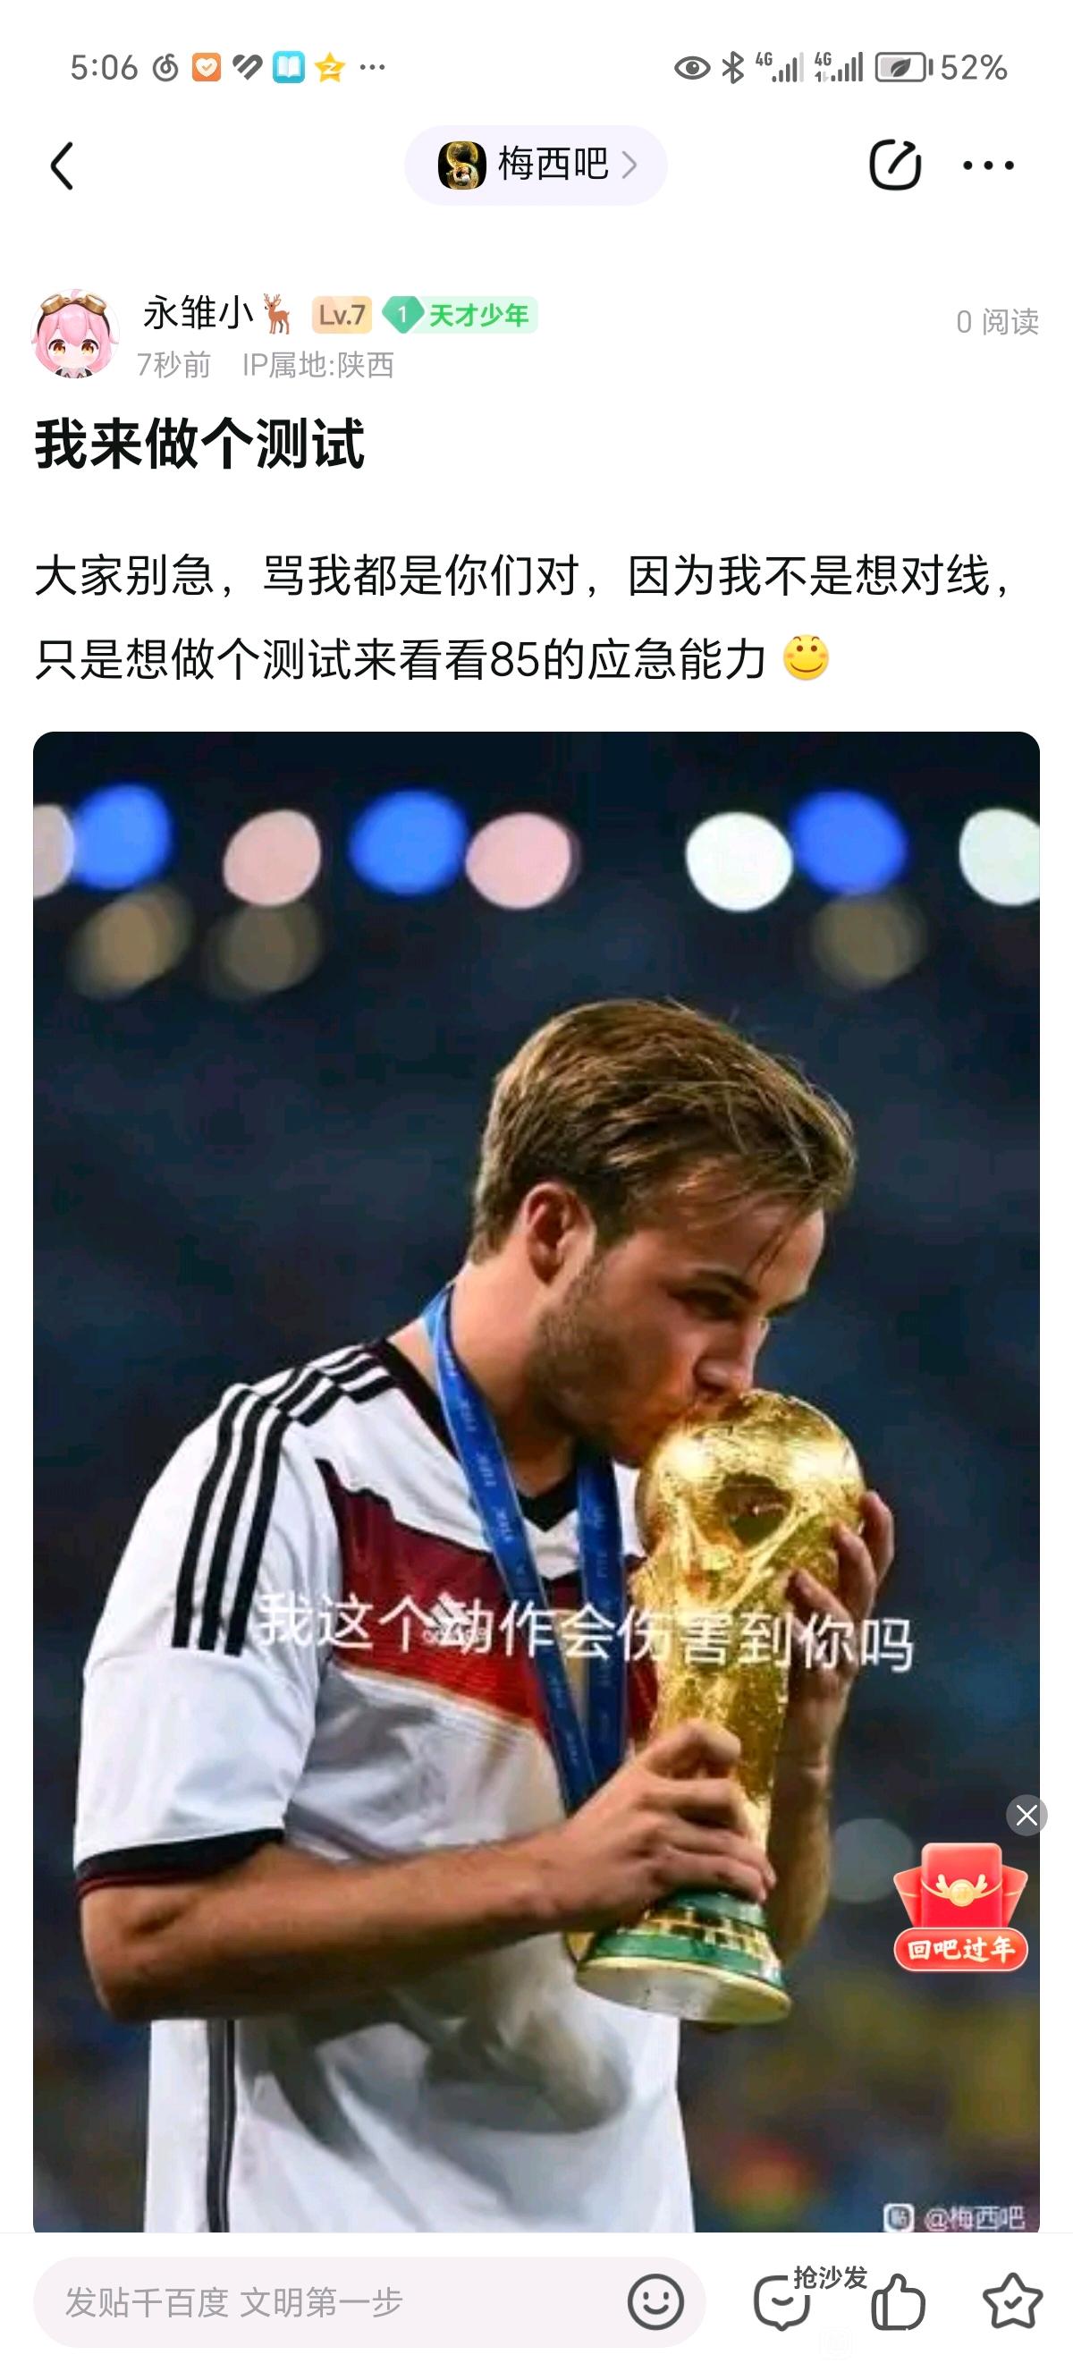Close the red envelope floating widget
Screen dimensions: 1073x2372
pos(1027,1815)
